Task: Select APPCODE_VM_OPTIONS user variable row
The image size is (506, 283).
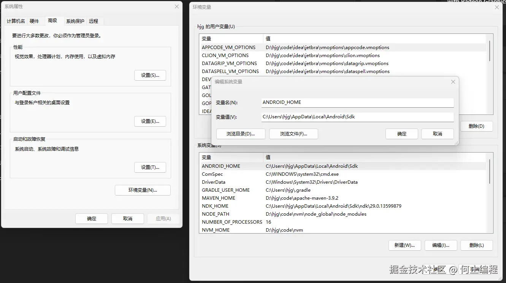Action: pos(343,48)
